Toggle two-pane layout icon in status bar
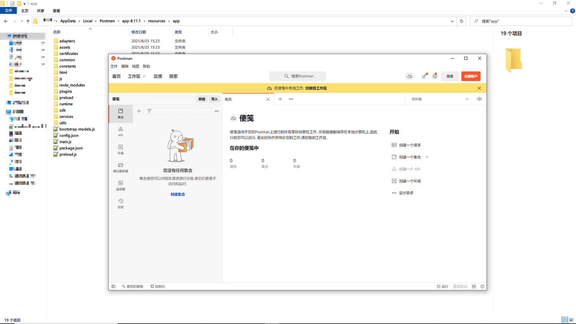576x324 pixels. (474, 286)
